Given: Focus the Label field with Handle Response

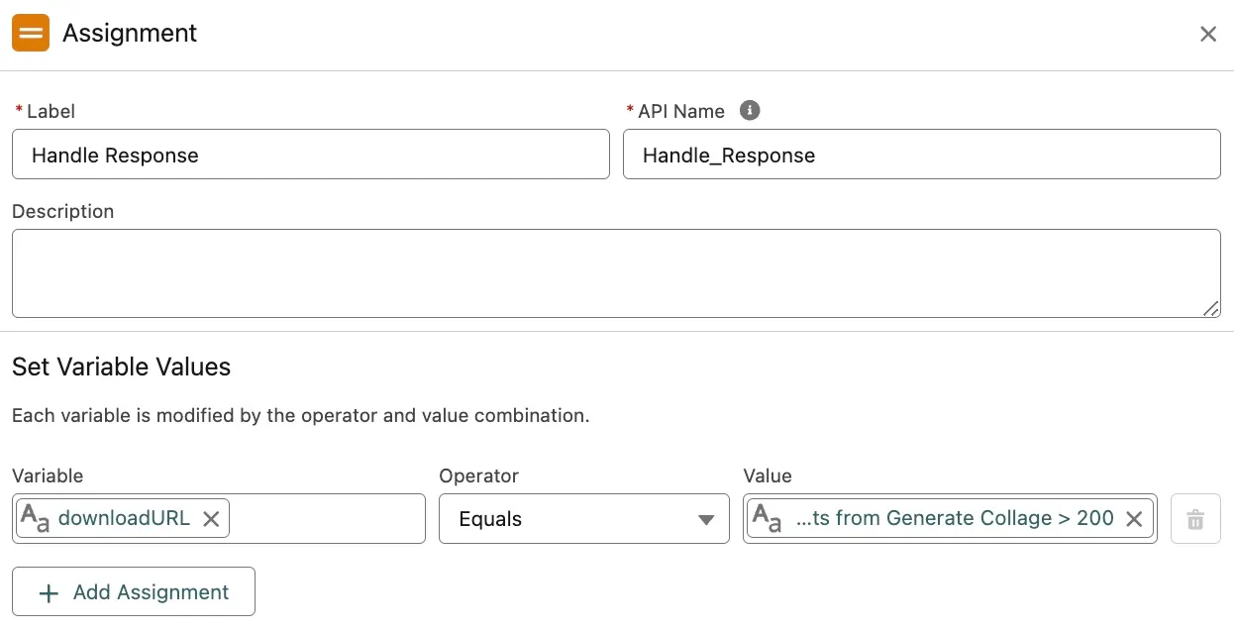Looking at the screenshot, I should tap(310, 155).
